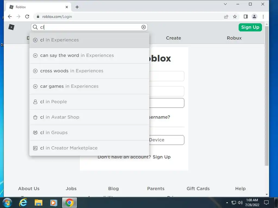This screenshot has height=208, width=278.
Task: Click the page vertical scrollbar
Action: [x=267, y=96]
